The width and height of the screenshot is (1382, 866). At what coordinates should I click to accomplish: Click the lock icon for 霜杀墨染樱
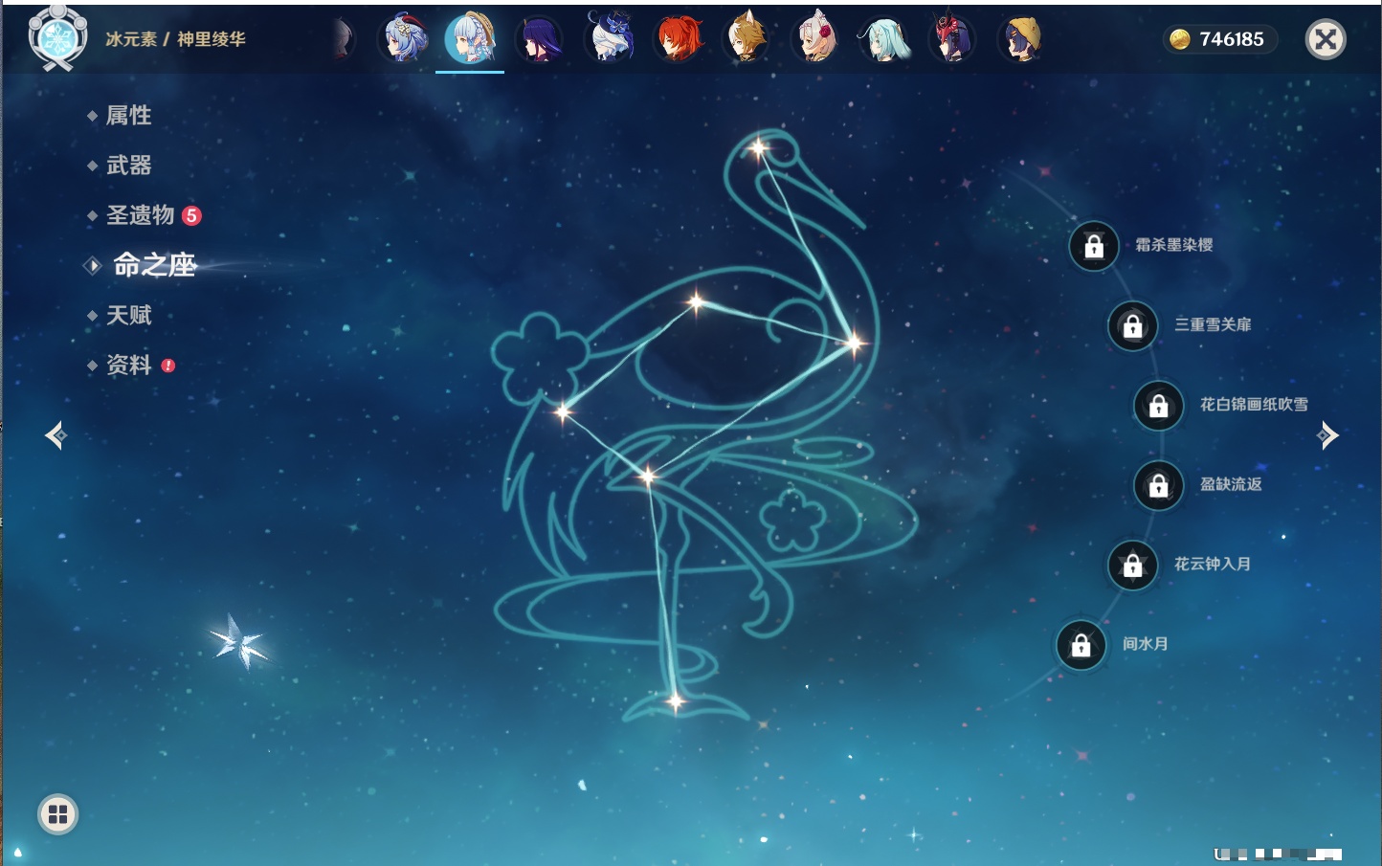[x=1094, y=247]
